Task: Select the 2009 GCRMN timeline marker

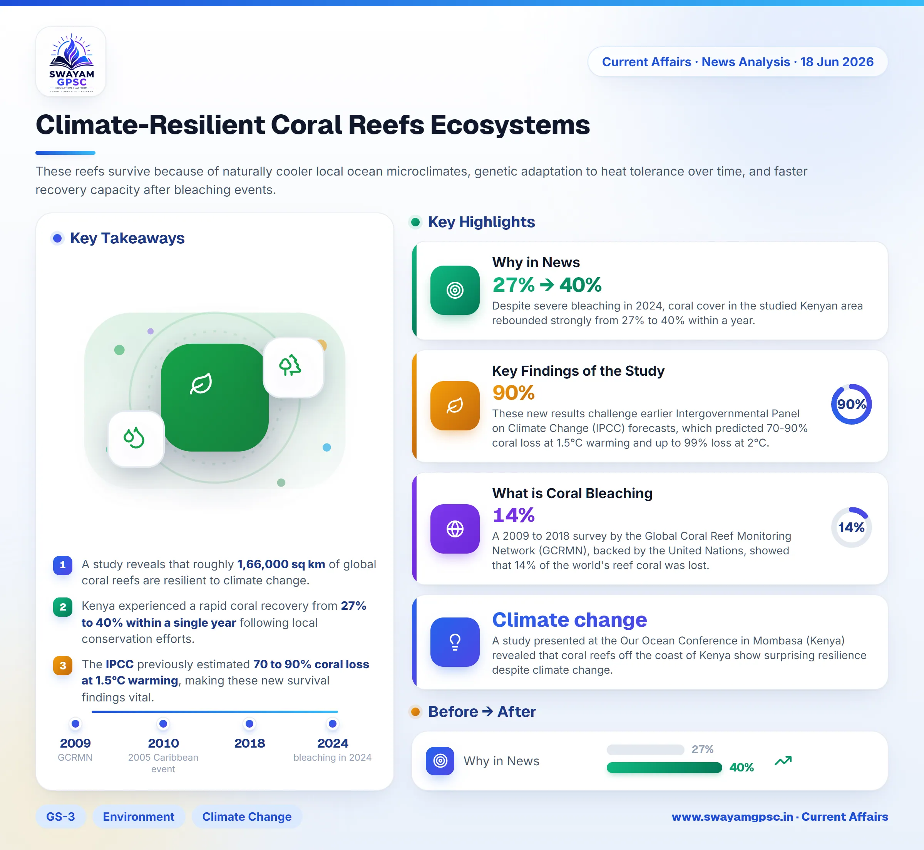Action: (x=75, y=725)
